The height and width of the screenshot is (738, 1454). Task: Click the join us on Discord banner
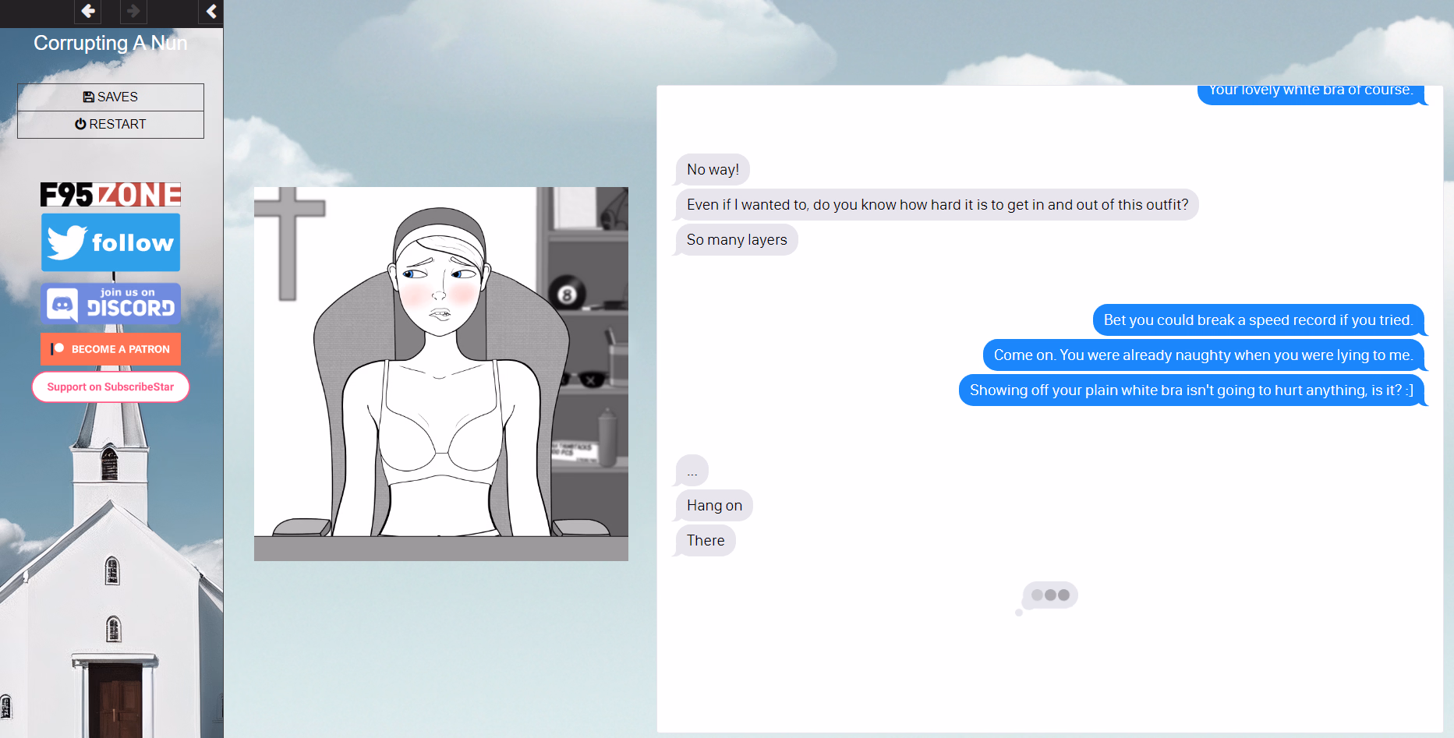(x=111, y=303)
